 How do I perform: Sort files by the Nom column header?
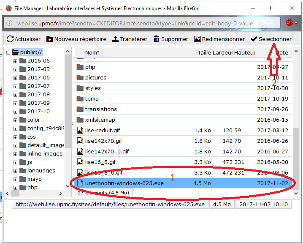(x=92, y=53)
